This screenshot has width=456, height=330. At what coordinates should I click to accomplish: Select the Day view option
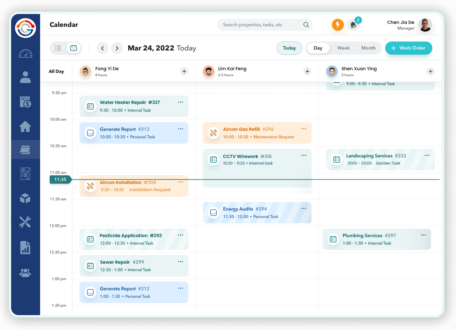318,48
